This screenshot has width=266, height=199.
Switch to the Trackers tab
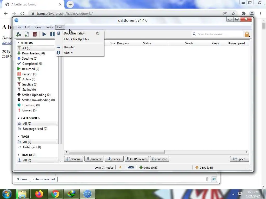94,159
